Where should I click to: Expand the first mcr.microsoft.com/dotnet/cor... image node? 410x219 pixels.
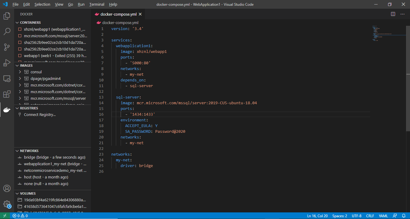20,85
